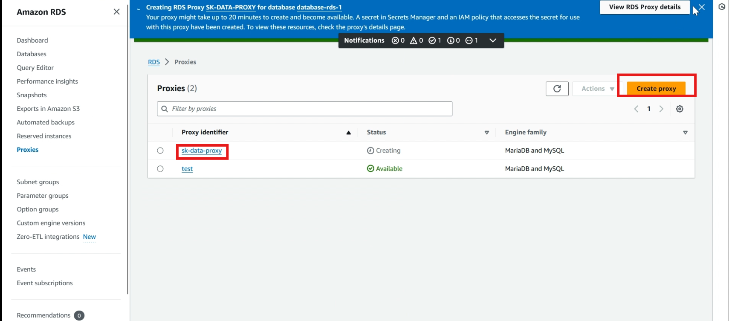The width and height of the screenshot is (729, 321).
Task: Open Proxies in the sidebar
Action: 28,150
